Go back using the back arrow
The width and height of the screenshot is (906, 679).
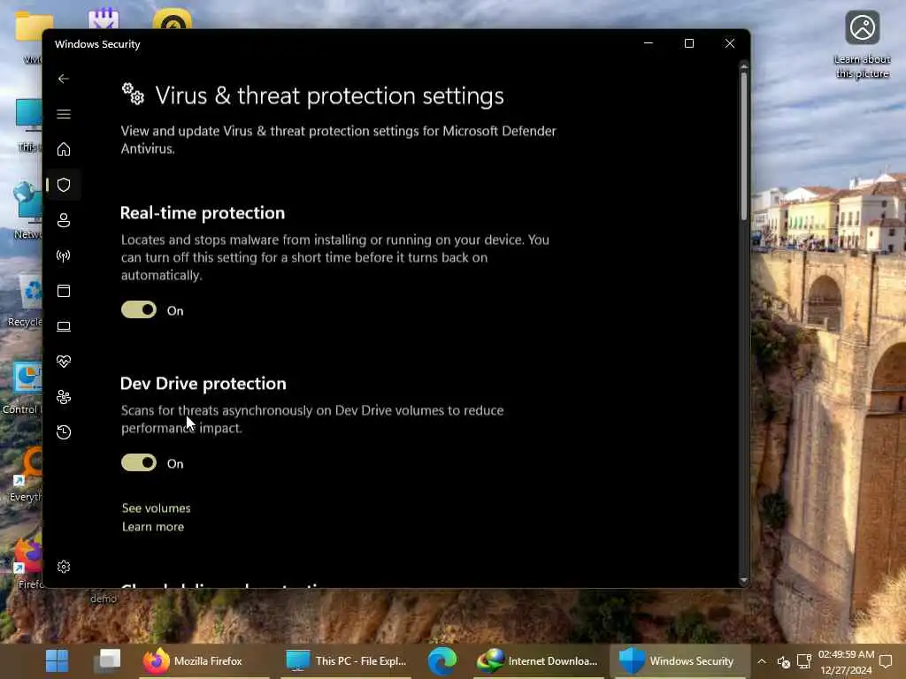[64, 79]
